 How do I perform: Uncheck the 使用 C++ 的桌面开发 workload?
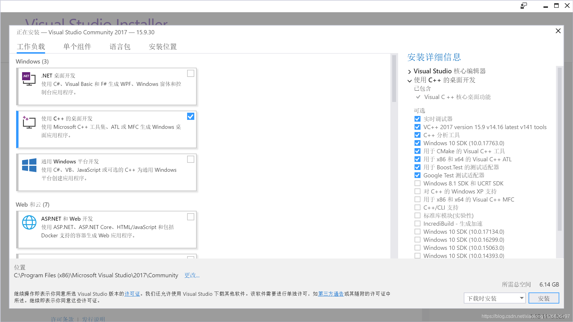point(191,116)
